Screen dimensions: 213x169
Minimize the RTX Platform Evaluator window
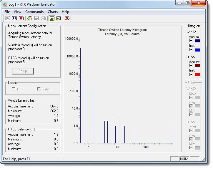click(180, 3)
